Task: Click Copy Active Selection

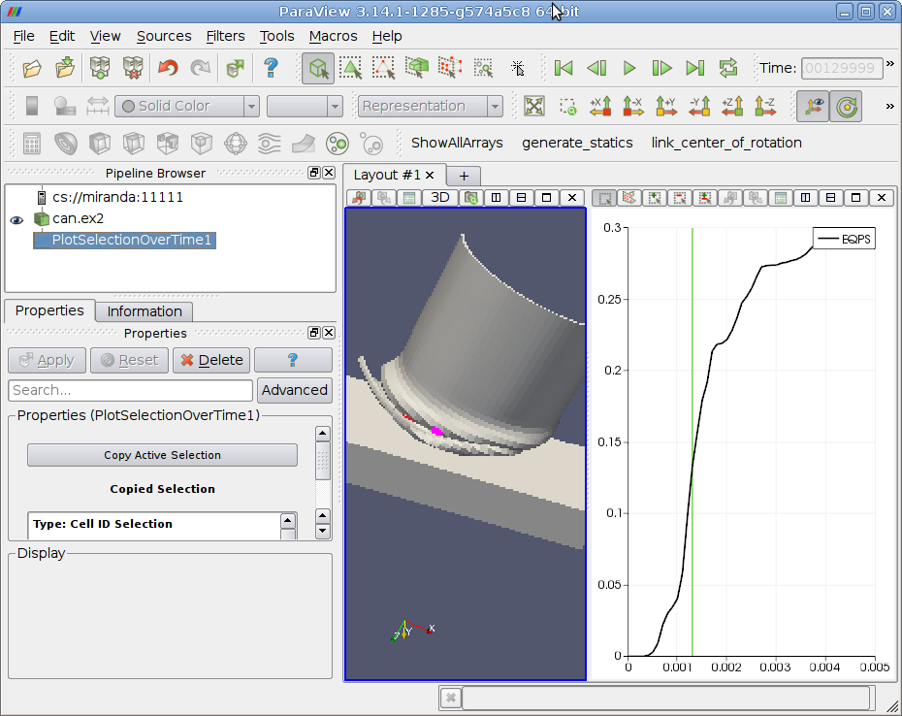Action: pyautogui.click(x=162, y=455)
